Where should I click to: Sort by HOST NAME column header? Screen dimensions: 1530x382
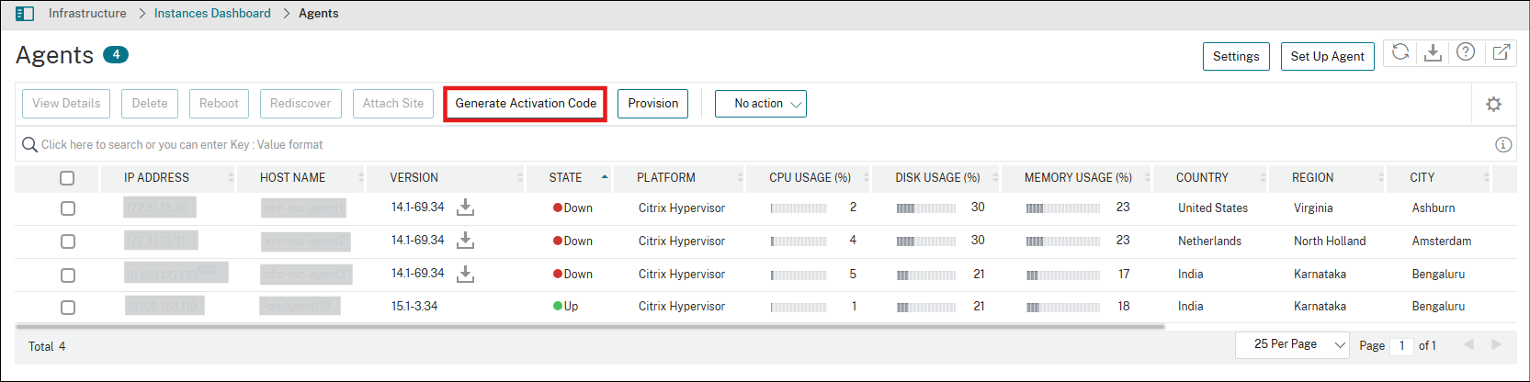tap(293, 177)
